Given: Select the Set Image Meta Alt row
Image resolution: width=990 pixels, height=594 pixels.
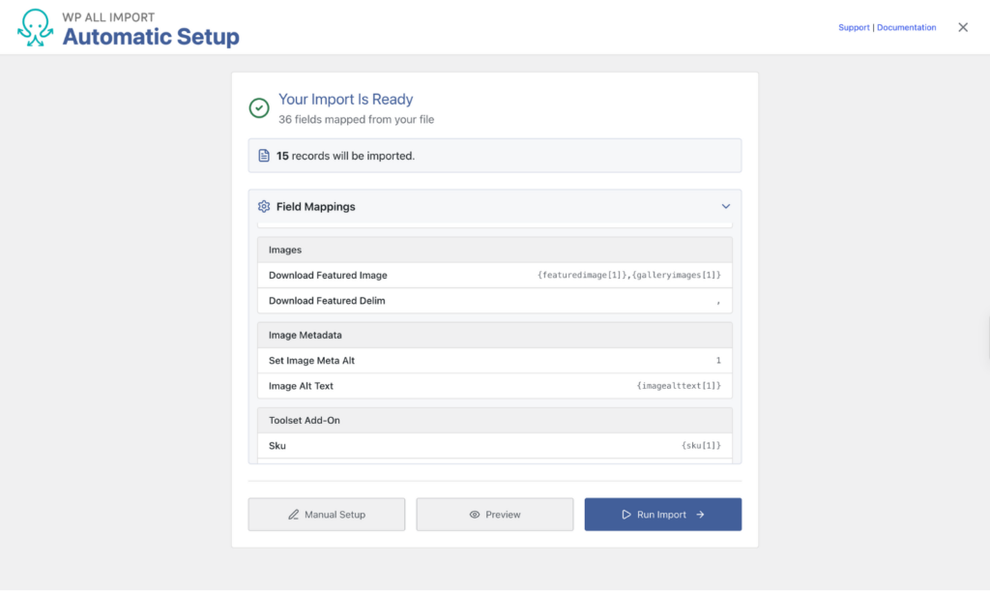Looking at the screenshot, I should [x=495, y=360].
